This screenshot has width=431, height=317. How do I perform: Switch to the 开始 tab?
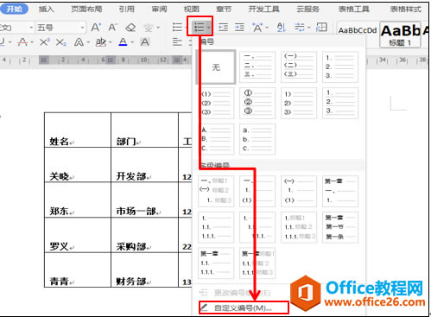point(14,10)
